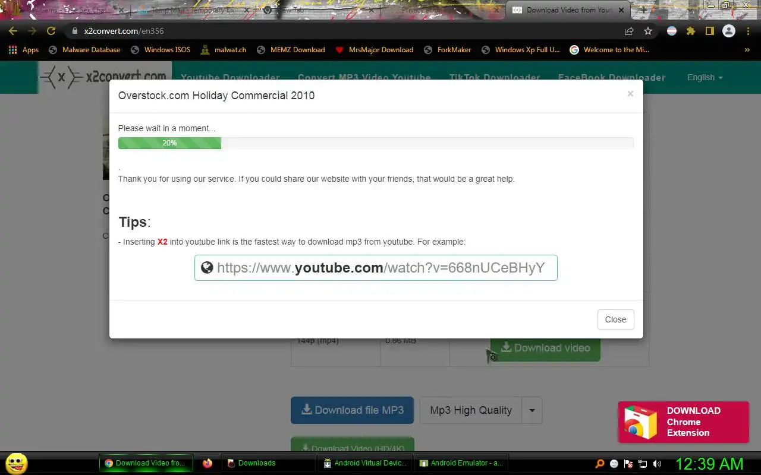Click the example youtube.com URL field
The image size is (761, 475).
(x=376, y=268)
